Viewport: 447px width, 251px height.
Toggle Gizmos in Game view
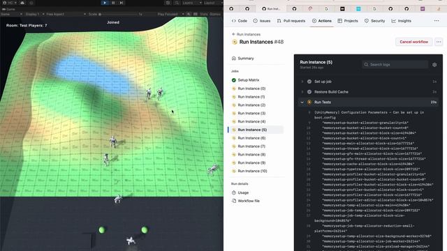[x=215, y=14]
